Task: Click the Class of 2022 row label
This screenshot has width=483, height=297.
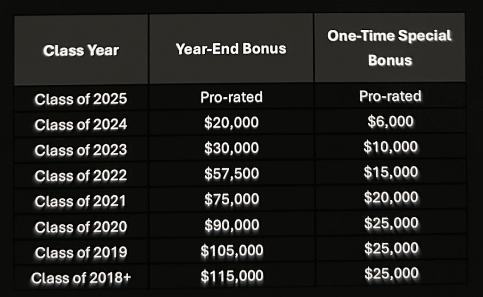Action: tap(81, 176)
